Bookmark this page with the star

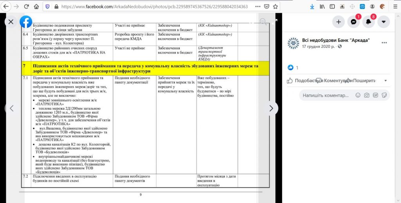275,6
